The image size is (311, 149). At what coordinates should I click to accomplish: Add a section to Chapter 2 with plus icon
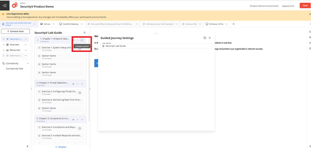(x=73, y=84)
